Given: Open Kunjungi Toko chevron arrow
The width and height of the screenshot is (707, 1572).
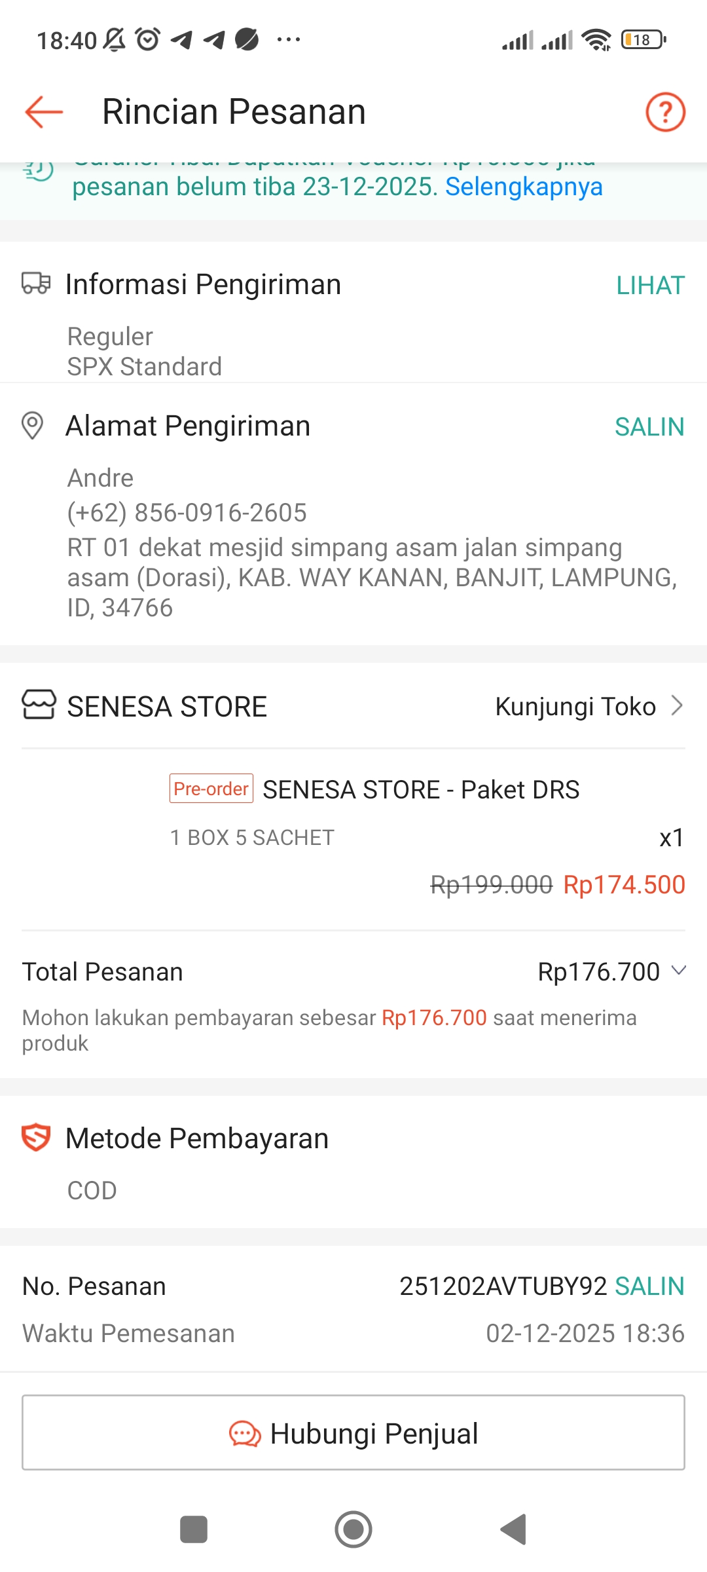Looking at the screenshot, I should [x=678, y=706].
